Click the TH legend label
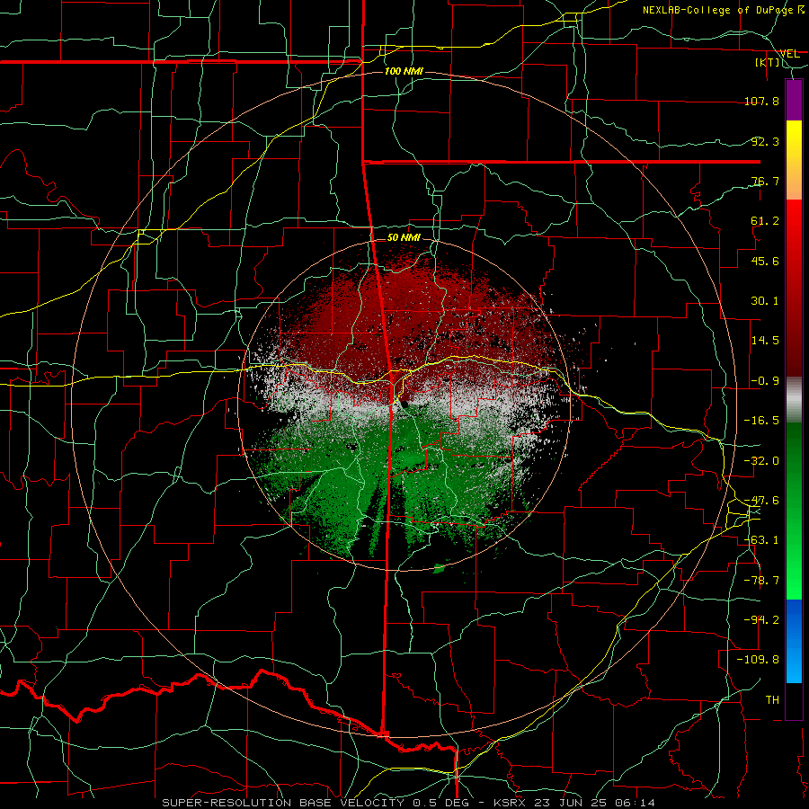The width and height of the screenshot is (809, 809). tap(772, 700)
